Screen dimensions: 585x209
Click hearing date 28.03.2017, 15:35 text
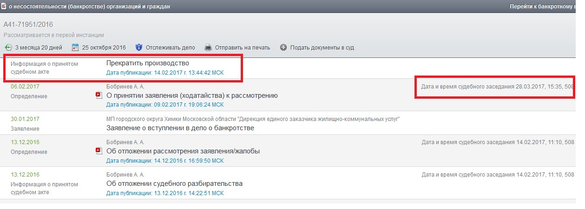coord(498,87)
